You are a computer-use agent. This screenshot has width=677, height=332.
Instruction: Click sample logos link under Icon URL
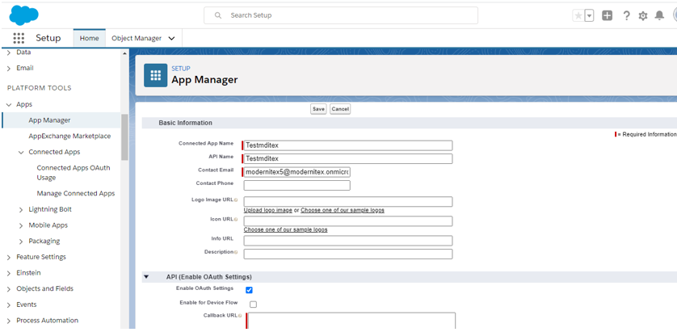285,229
